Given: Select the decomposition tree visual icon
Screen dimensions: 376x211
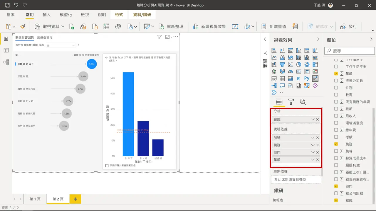Looking at the screenshot, I should 274,86.
